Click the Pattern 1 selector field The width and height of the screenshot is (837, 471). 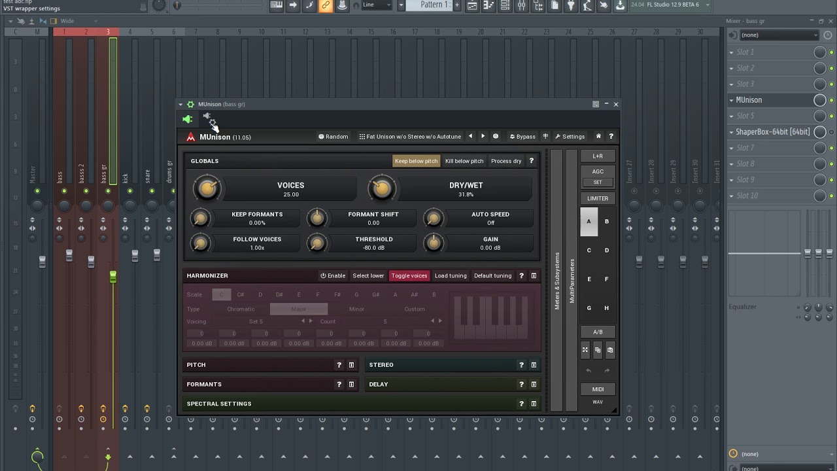click(x=430, y=5)
